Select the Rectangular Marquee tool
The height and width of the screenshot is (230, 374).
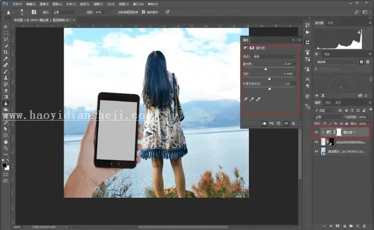[5, 33]
